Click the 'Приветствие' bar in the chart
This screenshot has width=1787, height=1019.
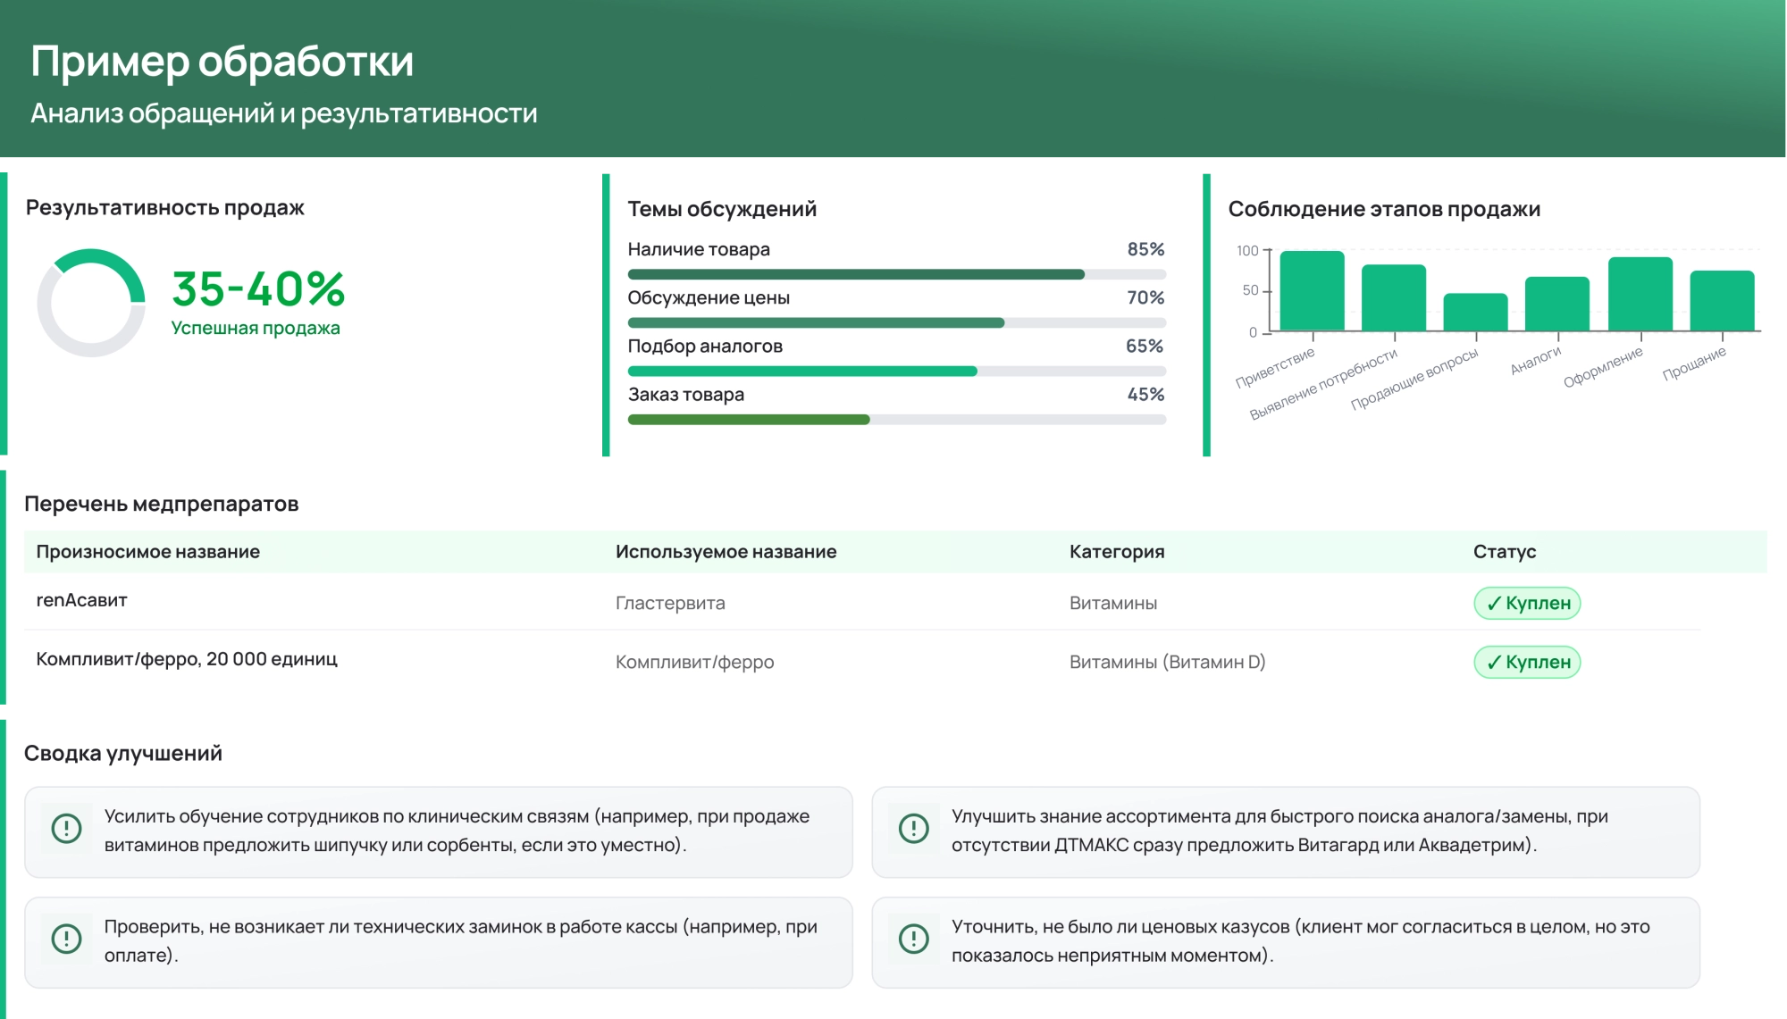coord(1312,291)
